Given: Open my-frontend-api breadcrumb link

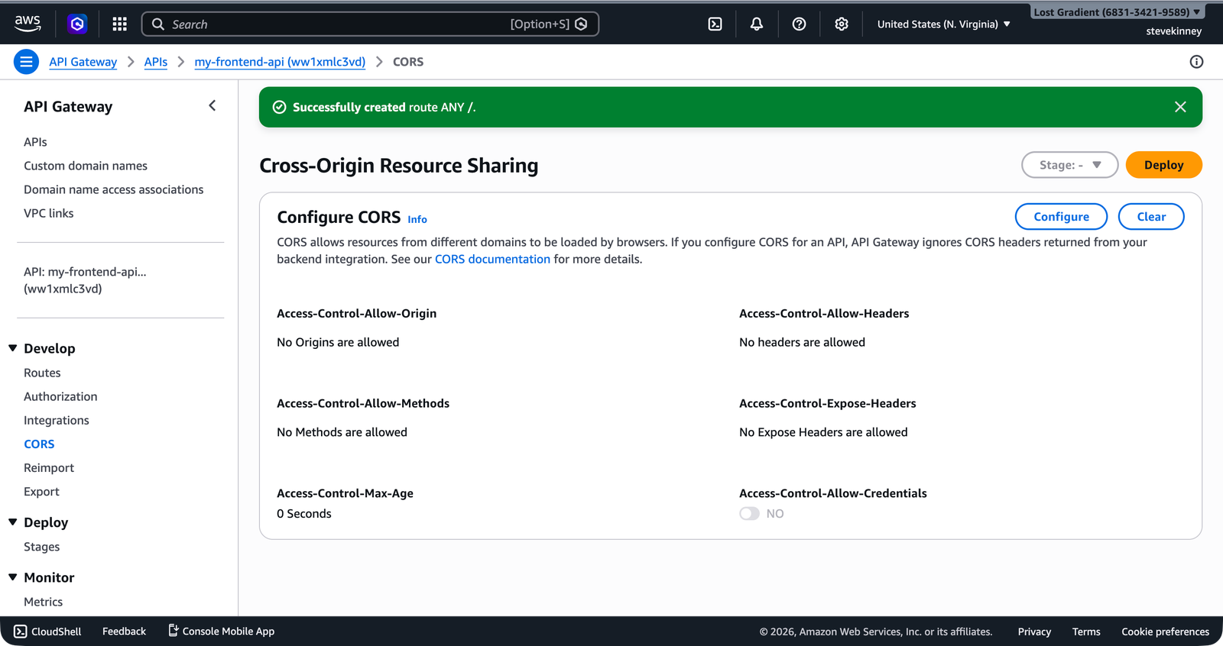Looking at the screenshot, I should [280, 62].
